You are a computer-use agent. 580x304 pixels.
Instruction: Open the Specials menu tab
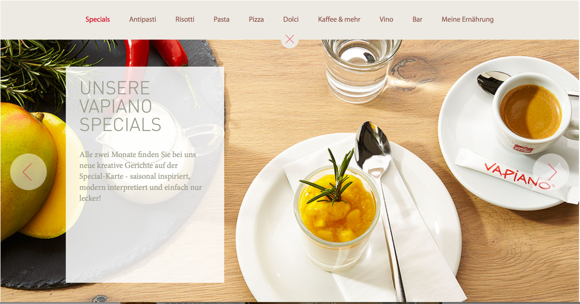click(x=98, y=19)
